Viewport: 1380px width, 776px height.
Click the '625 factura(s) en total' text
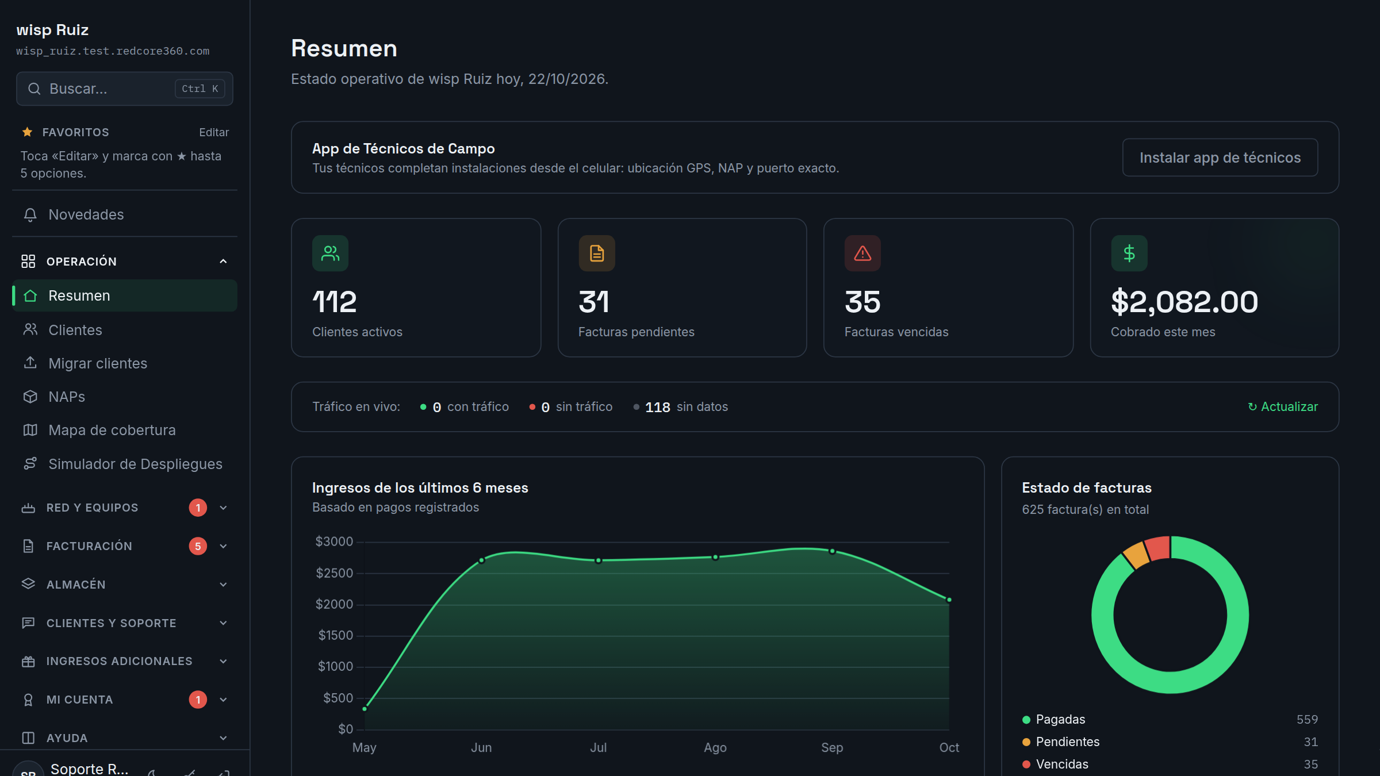point(1085,509)
